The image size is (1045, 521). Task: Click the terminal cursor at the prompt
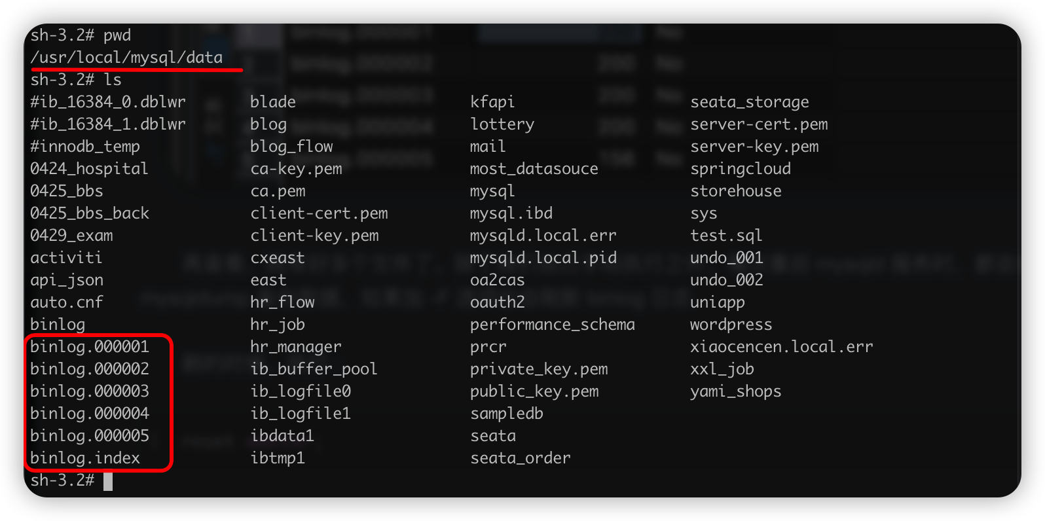pos(108,481)
